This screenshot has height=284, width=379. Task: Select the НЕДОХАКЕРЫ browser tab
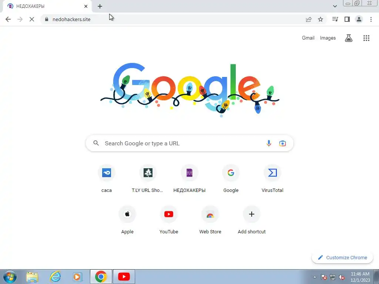47,6
